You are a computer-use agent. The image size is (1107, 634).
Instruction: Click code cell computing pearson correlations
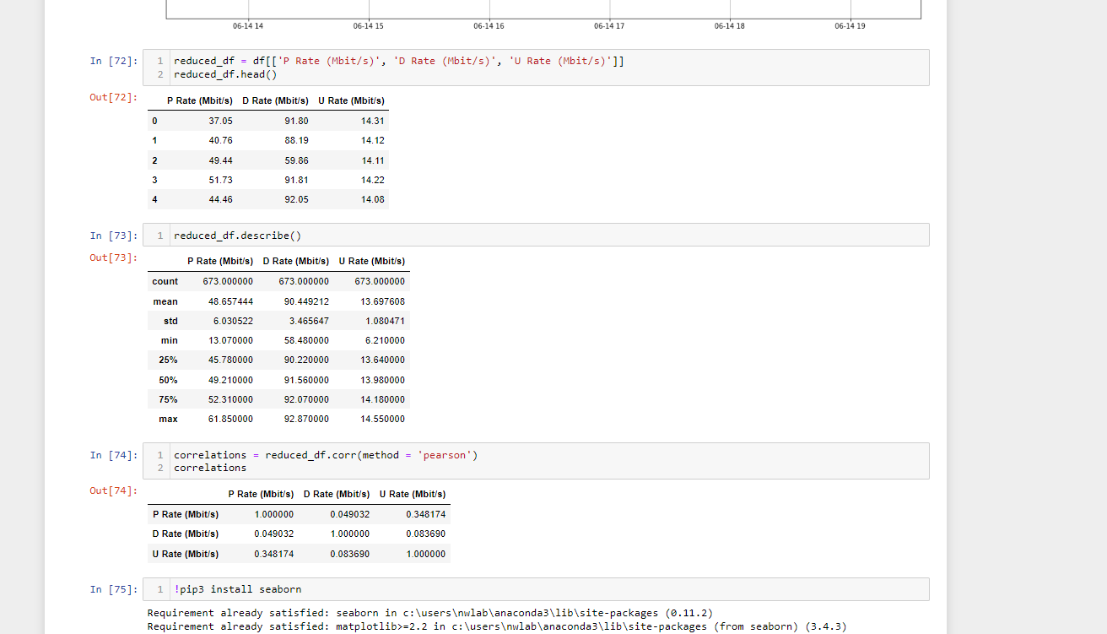click(536, 461)
